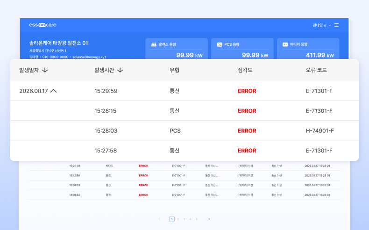Click the 발생시간 column header label
This screenshot has width=369, height=230.
tap(104, 70)
